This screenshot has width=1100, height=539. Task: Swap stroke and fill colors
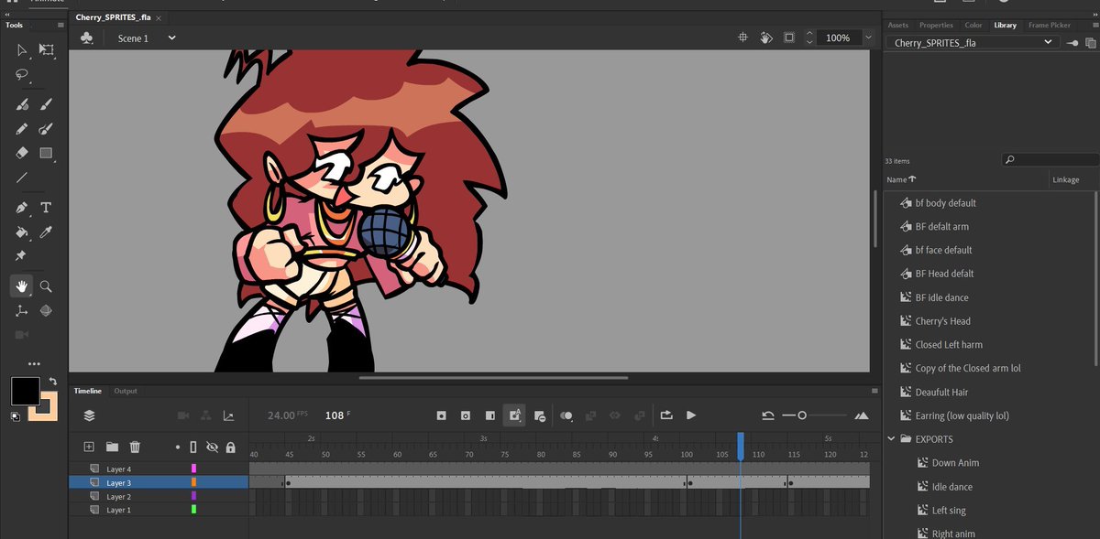pos(53,381)
